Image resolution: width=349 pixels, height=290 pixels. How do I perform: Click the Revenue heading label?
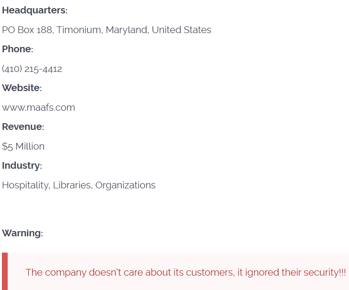(x=23, y=127)
